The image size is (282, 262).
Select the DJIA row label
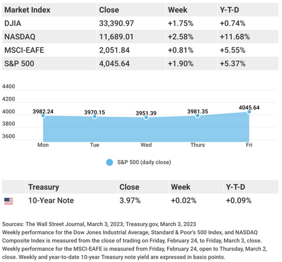coord(13,23)
